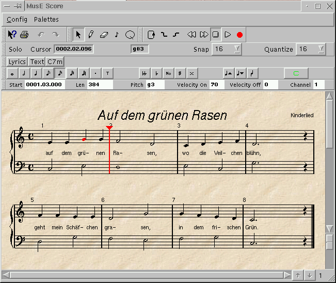This screenshot has height=283, width=336.
Task: Toggle the stop button in transport
Action: [216, 35]
